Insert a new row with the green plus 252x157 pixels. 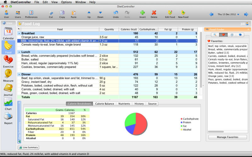(143, 14)
